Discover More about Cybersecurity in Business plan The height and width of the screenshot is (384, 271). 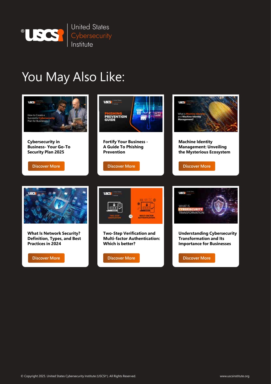[x=46, y=166]
